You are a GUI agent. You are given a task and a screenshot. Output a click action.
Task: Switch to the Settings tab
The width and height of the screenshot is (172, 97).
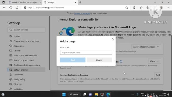60,2
